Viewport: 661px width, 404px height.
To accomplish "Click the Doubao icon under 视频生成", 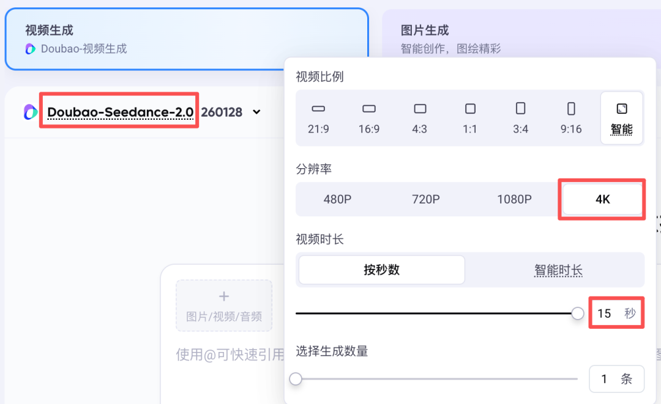I will [31, 49].
